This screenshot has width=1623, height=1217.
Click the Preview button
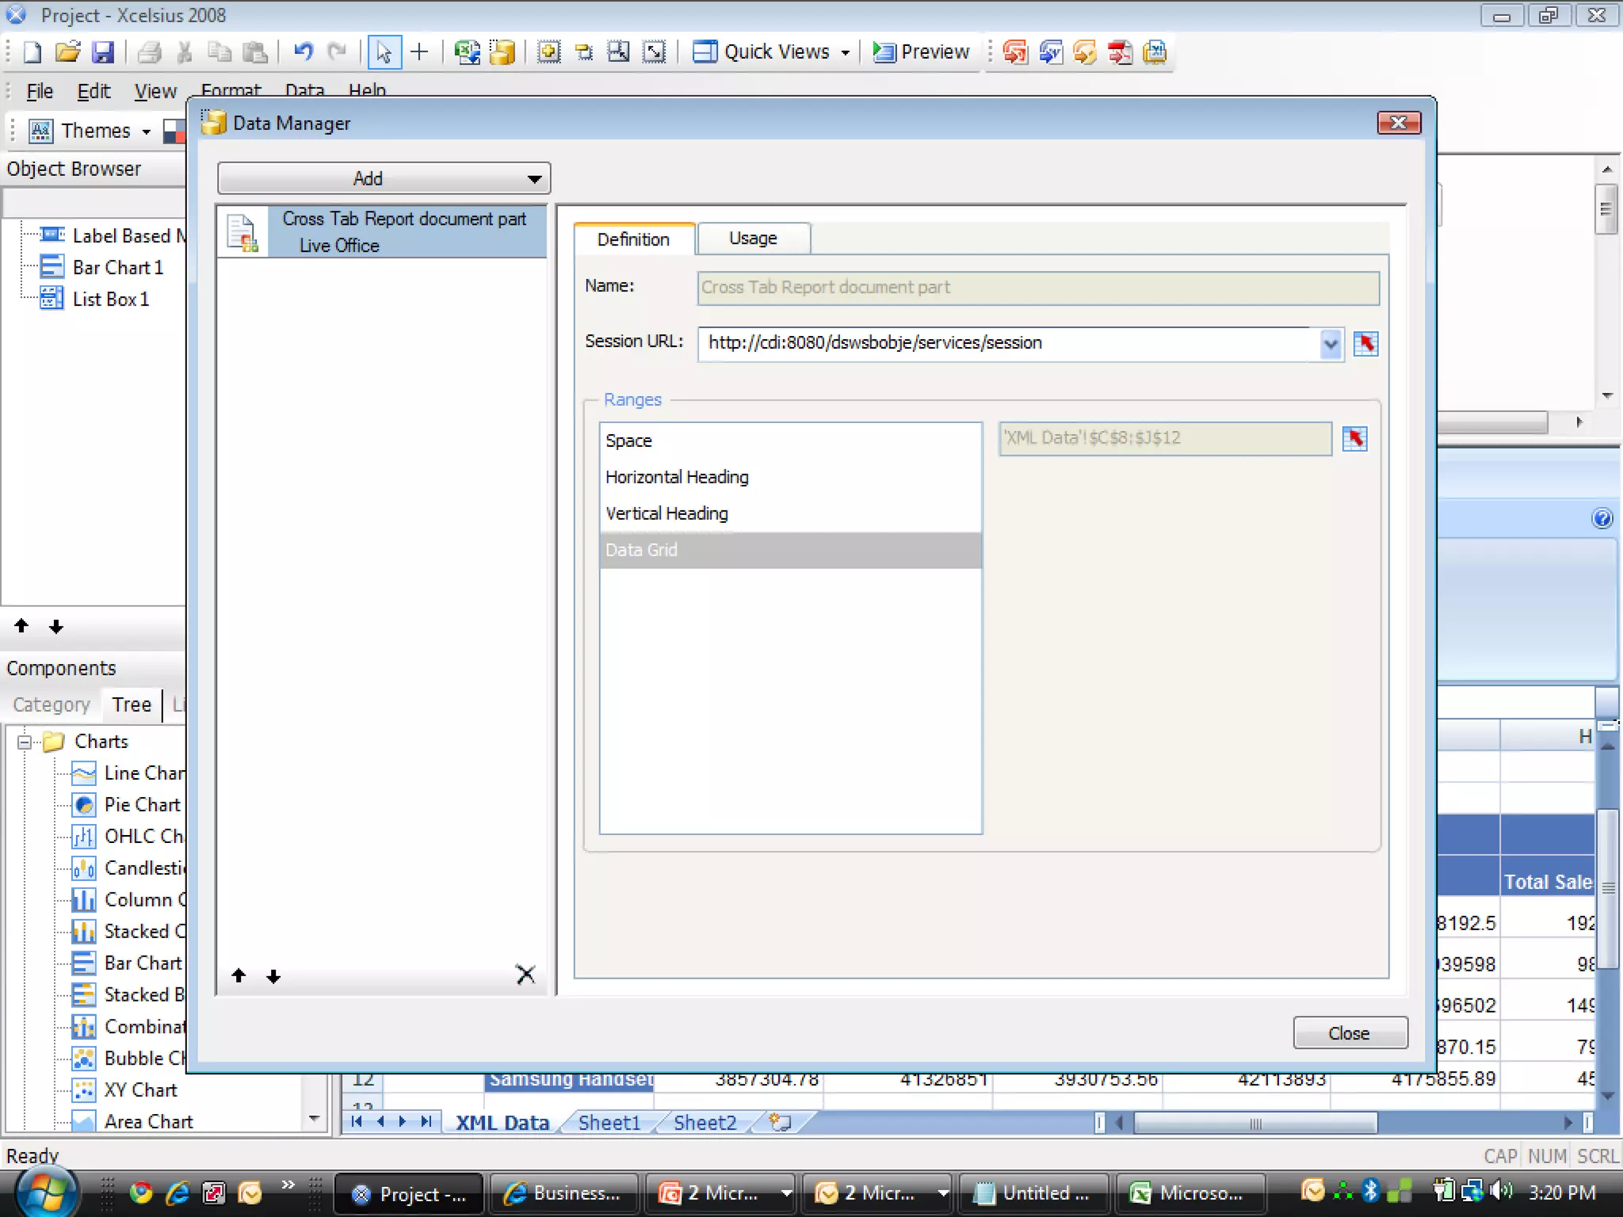(x=922, y=52)
